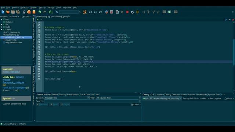This screenshot has height=132, width=235.
Task: Follow the Pack.pack_configure link
Action: tap(13, 82)
